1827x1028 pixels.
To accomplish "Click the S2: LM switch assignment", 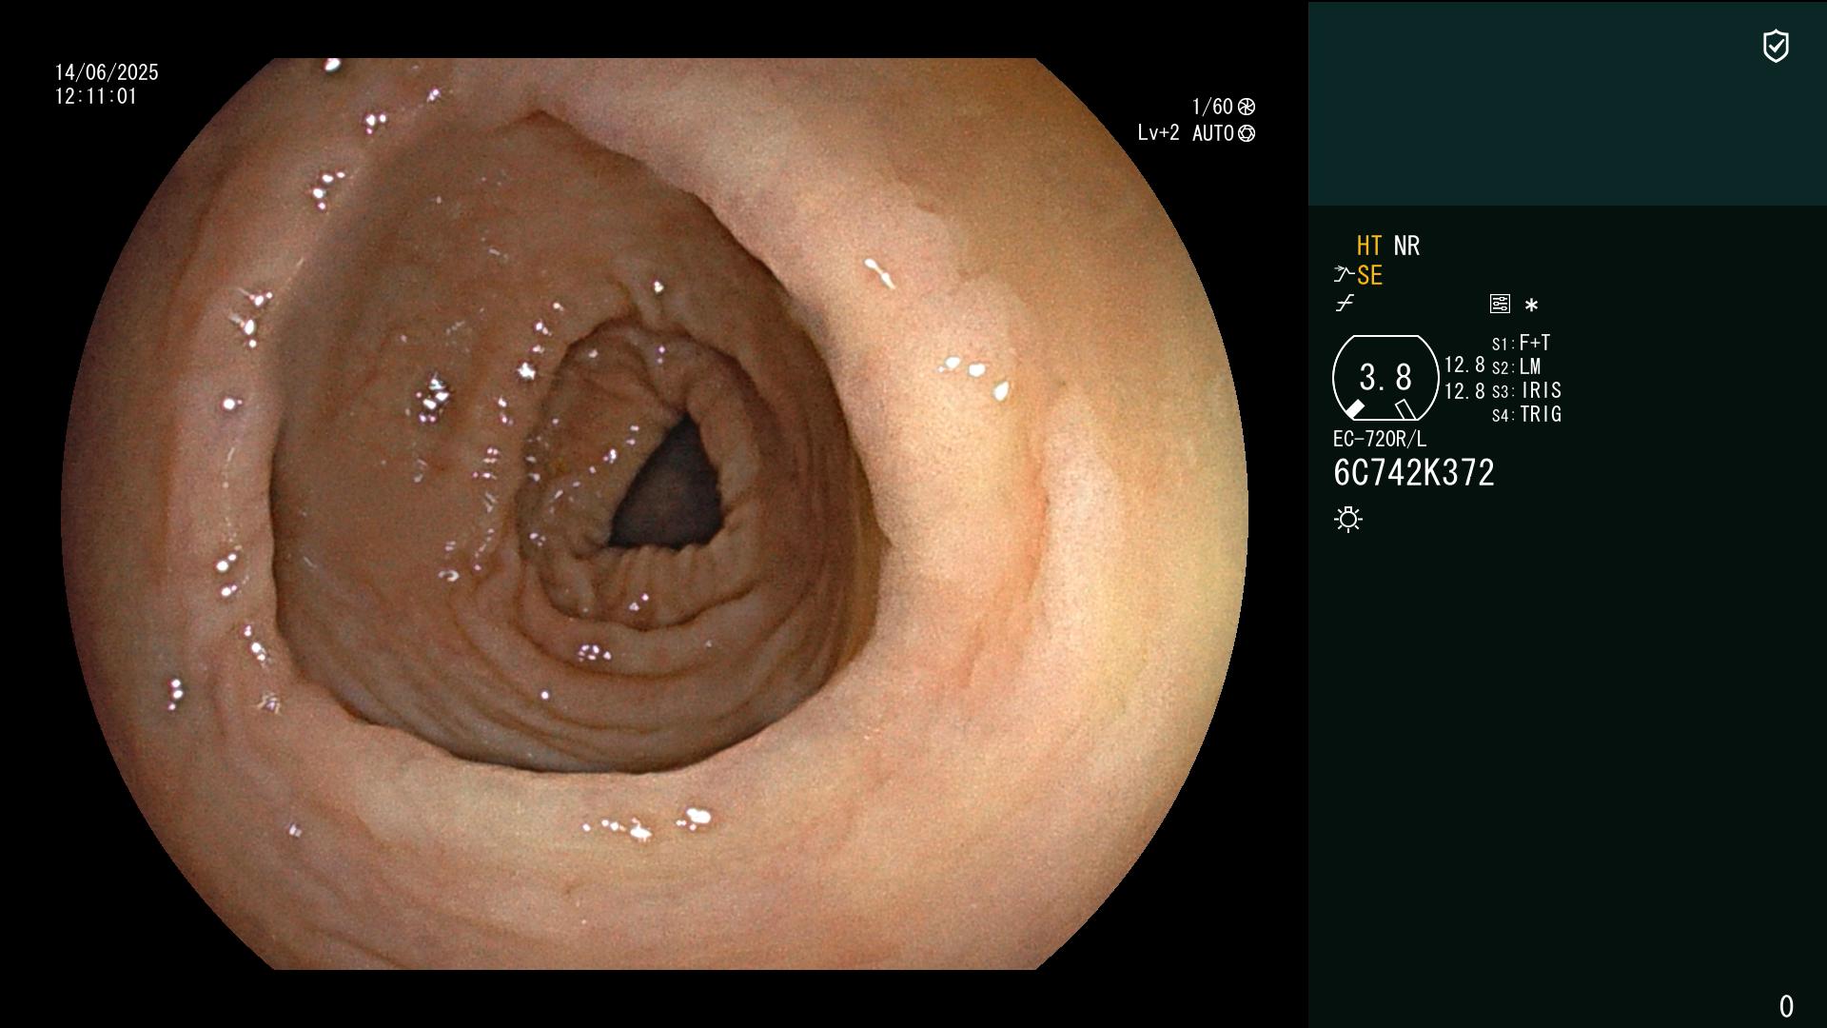I will pyautogui.click(x=1517, y=366).
